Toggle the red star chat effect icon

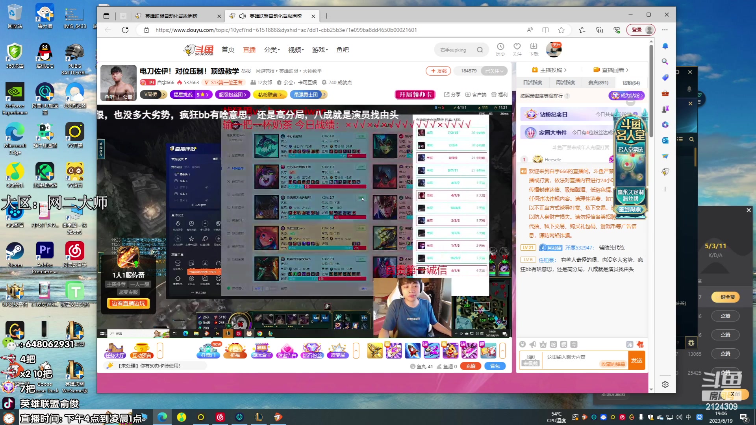tap(640, 344)
